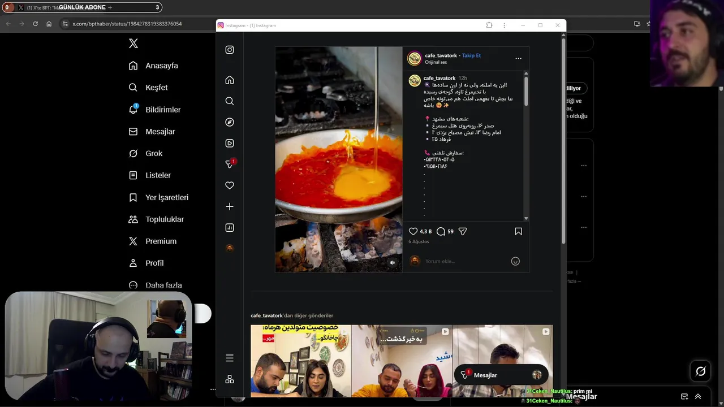This screenshot has width=724, height=407.
Task: Open Instagram dashboard chart icon
Action: tap(230, 227)
